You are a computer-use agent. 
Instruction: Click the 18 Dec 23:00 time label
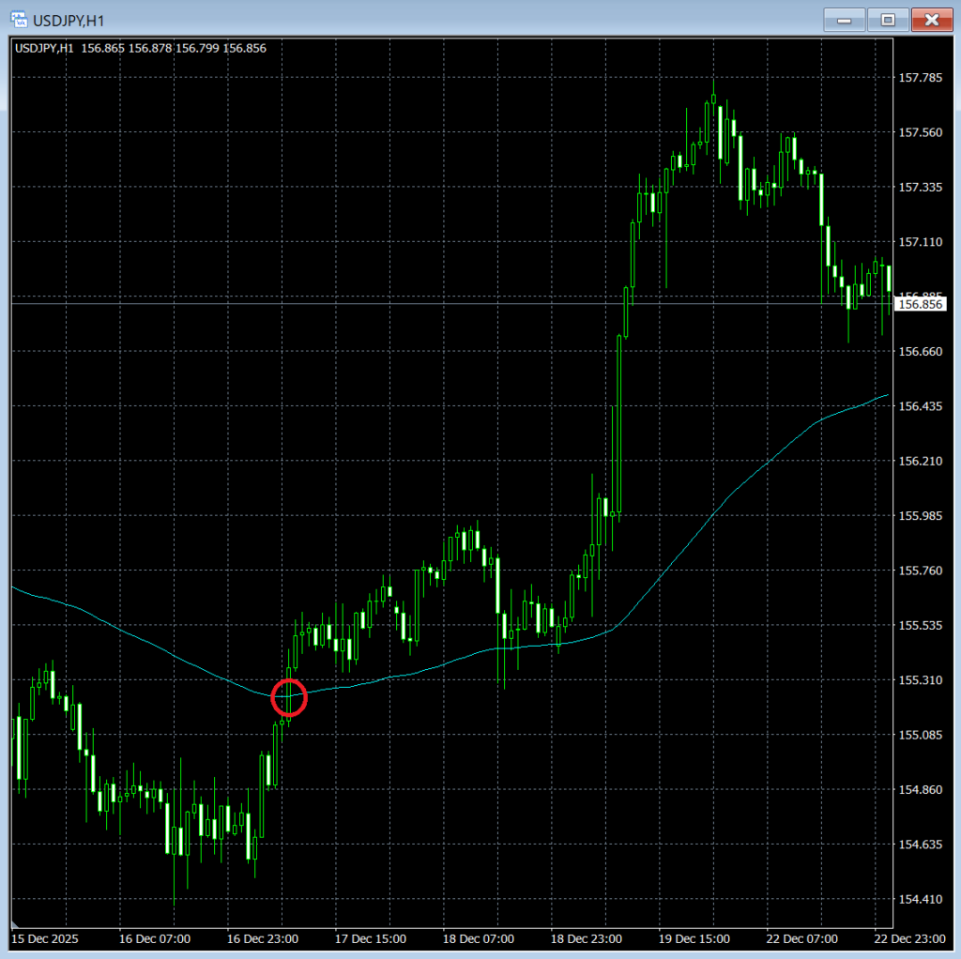coord(585,938)
